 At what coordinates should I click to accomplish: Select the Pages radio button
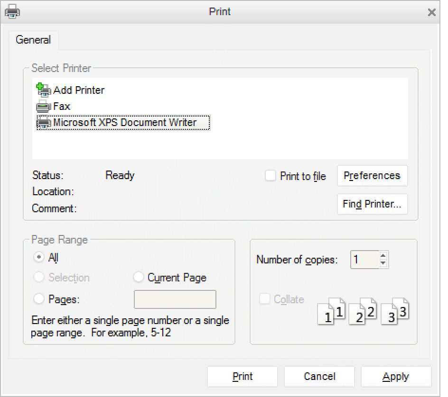point(39,299)
